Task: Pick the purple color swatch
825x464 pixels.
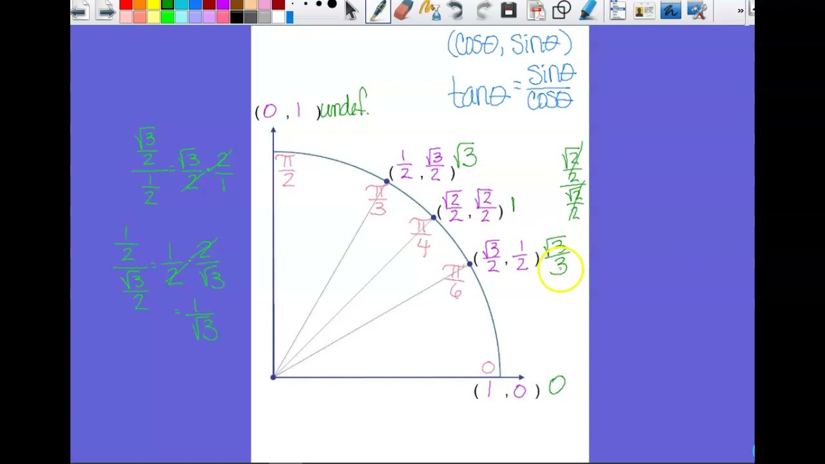Action: [224, 4]
